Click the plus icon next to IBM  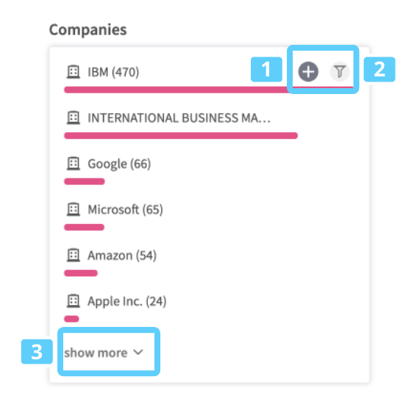point(308,72)
